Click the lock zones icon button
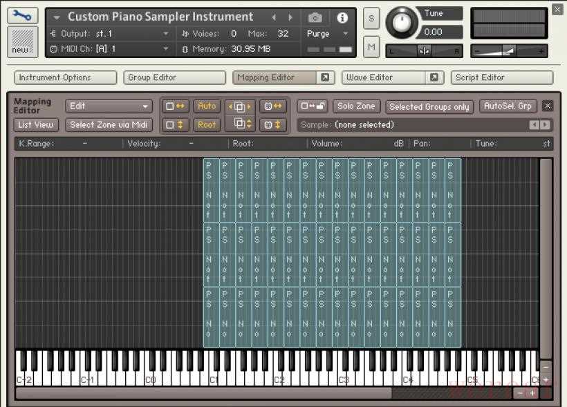567x407 pixels. click(312, 106)
